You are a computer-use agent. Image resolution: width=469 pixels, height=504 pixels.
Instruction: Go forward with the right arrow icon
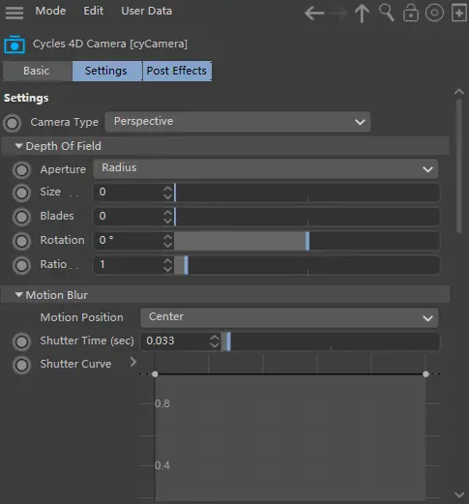(x=339, y=14)
